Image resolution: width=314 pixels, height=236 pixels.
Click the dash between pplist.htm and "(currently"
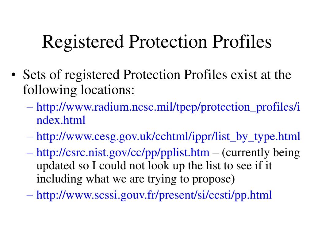pyautogui.click(x=216, y=153)
